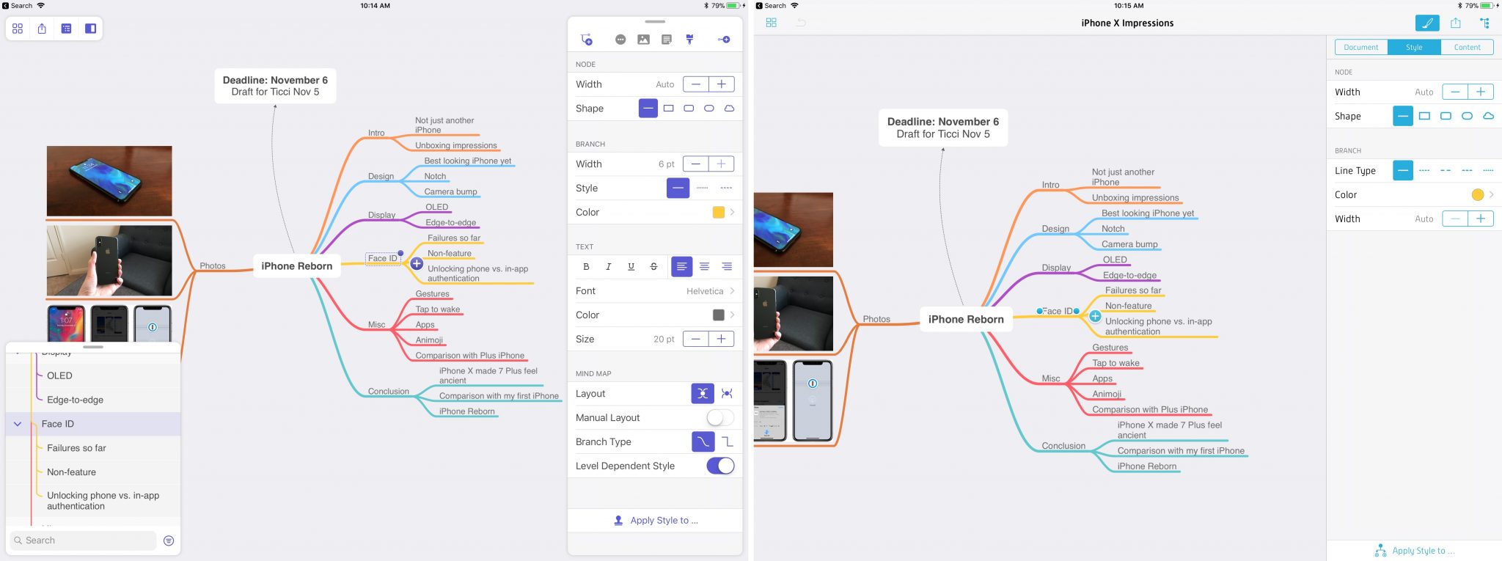Tap Apply Style to in purple inspector

(655, 521)
